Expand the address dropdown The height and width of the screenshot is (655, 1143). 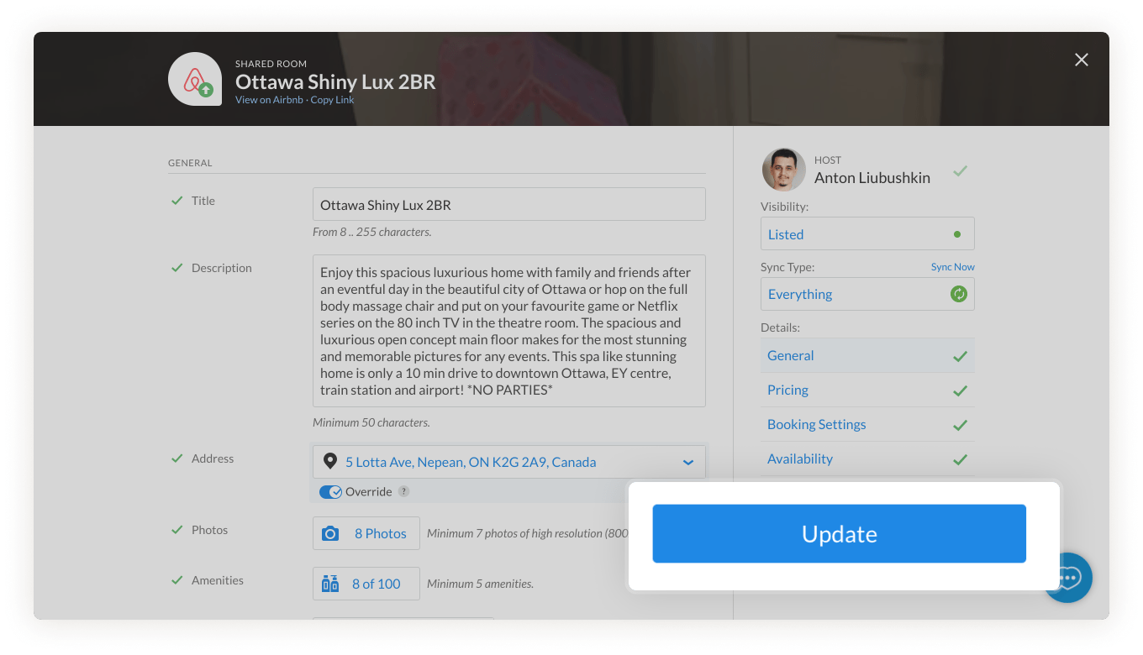coord(687,461)
